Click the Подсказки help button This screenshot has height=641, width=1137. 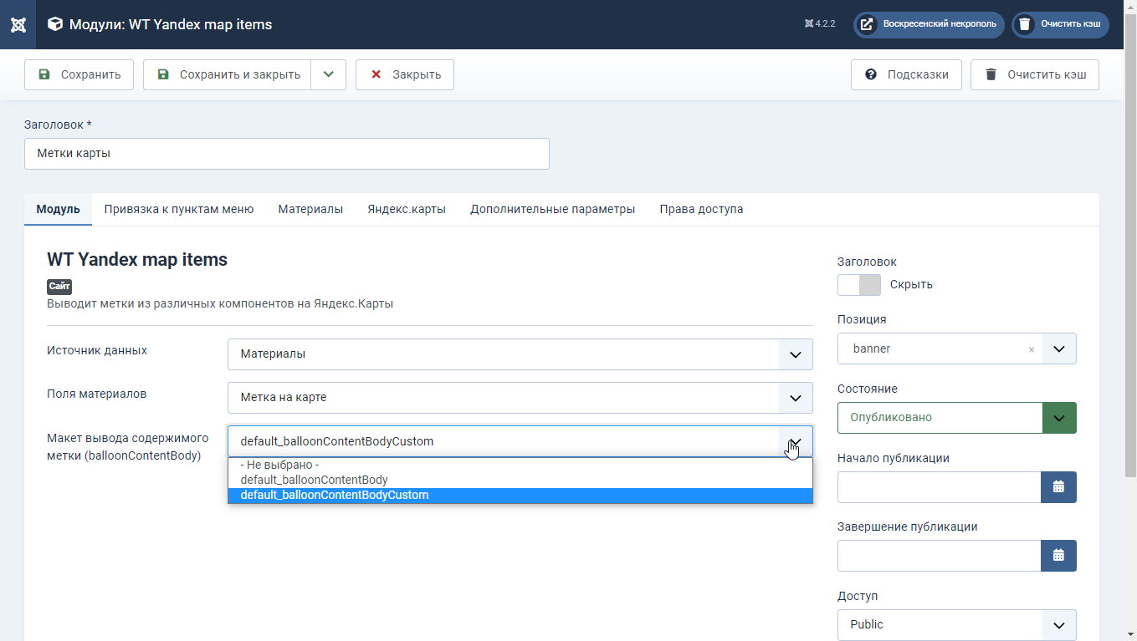[906, 74]
